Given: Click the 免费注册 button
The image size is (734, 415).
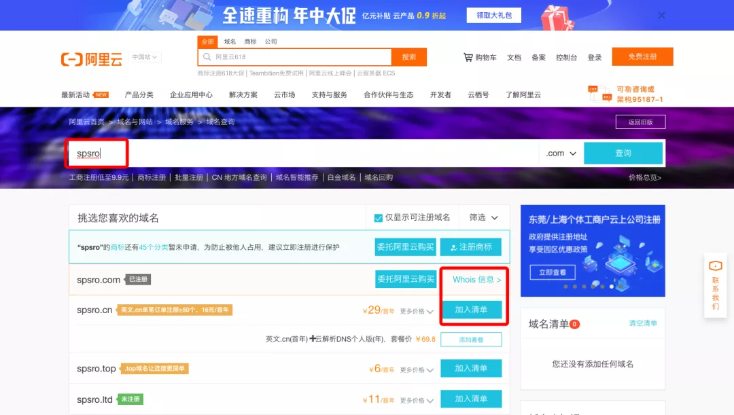Looking at the screenshot, I should pos(642,56).
